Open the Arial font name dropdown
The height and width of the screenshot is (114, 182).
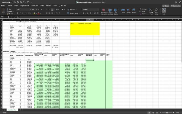pyautogui.click(x=24, y=10)
